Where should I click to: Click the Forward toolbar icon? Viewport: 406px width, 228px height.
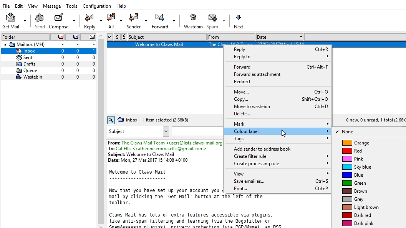tap(160, 18)
